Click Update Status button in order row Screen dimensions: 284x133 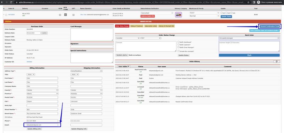[x=226, y=17]
